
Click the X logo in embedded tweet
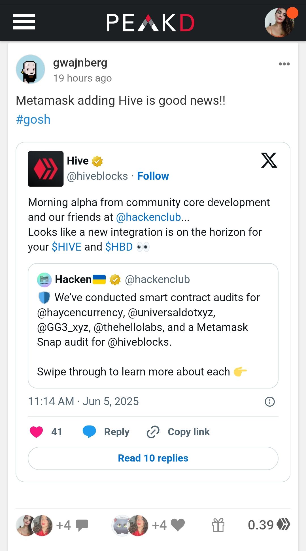(x=269, y=160)
